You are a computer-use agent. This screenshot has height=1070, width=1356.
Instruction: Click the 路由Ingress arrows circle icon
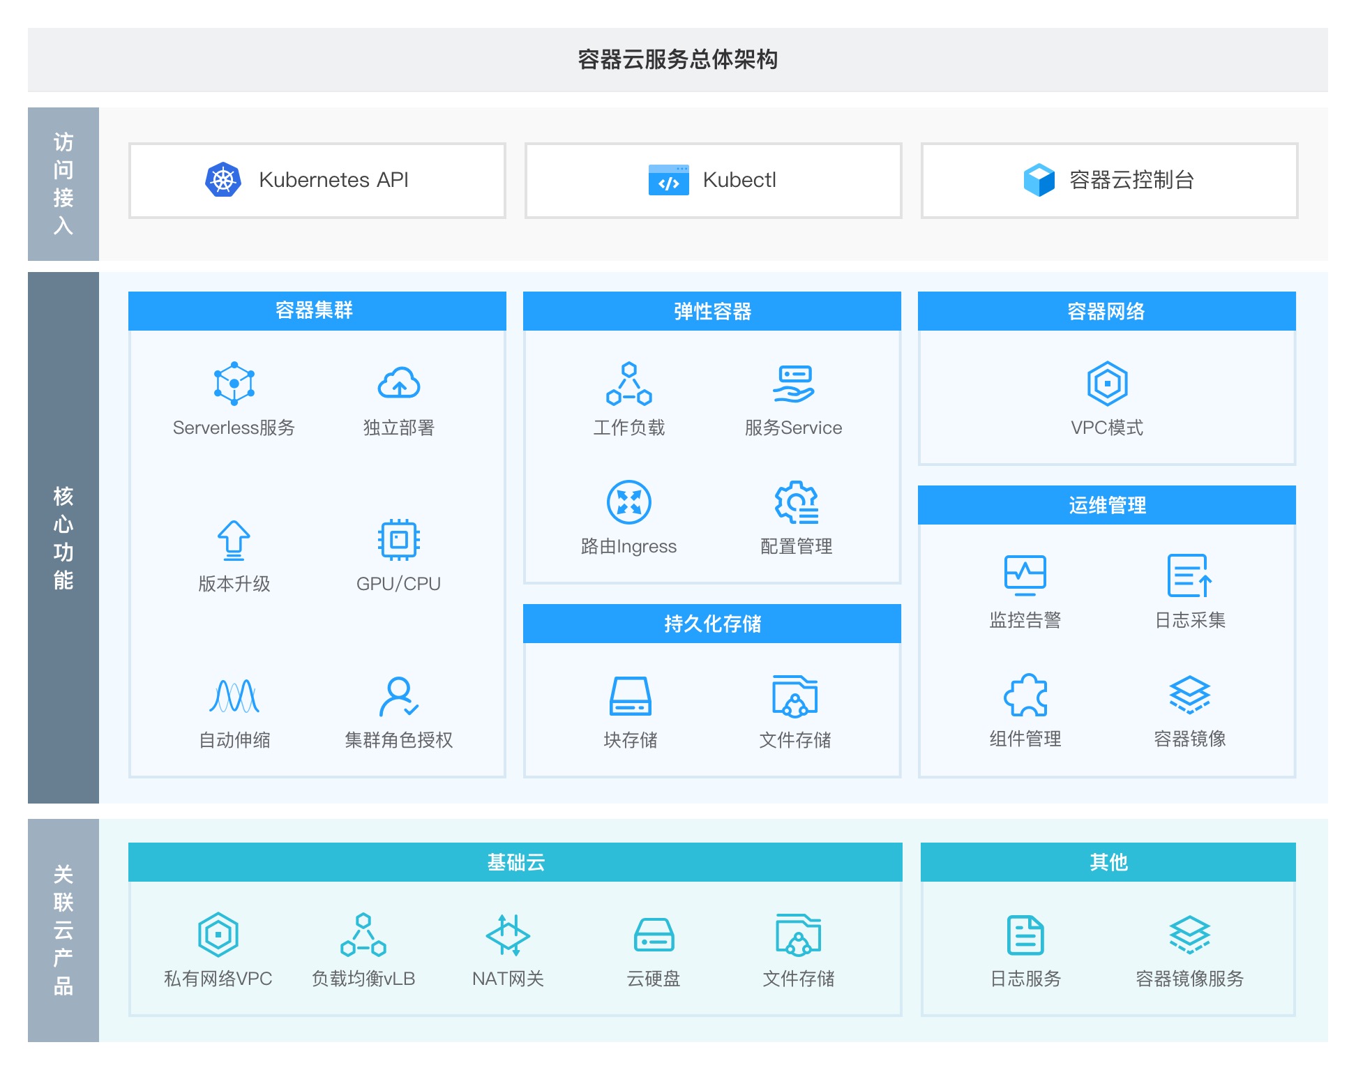628,502
